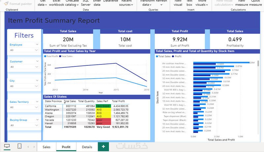This screenshot has width=264, height=152.
Task: Click the Profit legend marker in bar chart
Action: click(x=173, y=56)
